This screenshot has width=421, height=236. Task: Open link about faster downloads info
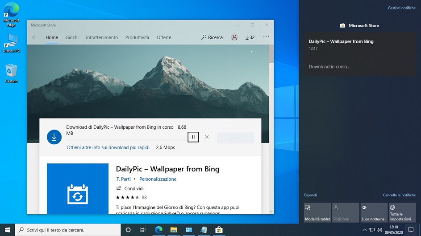coord(108,147)
